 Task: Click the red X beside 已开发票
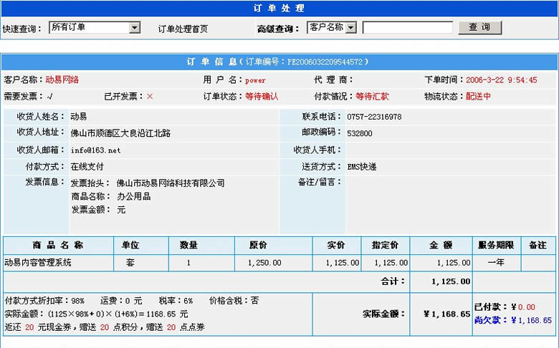click(150, 96)
